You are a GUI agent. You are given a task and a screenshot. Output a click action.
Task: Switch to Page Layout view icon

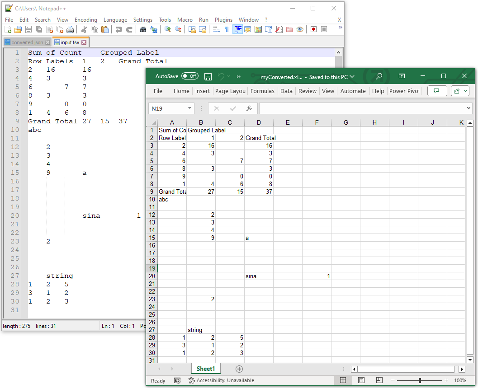pos(361,380)
